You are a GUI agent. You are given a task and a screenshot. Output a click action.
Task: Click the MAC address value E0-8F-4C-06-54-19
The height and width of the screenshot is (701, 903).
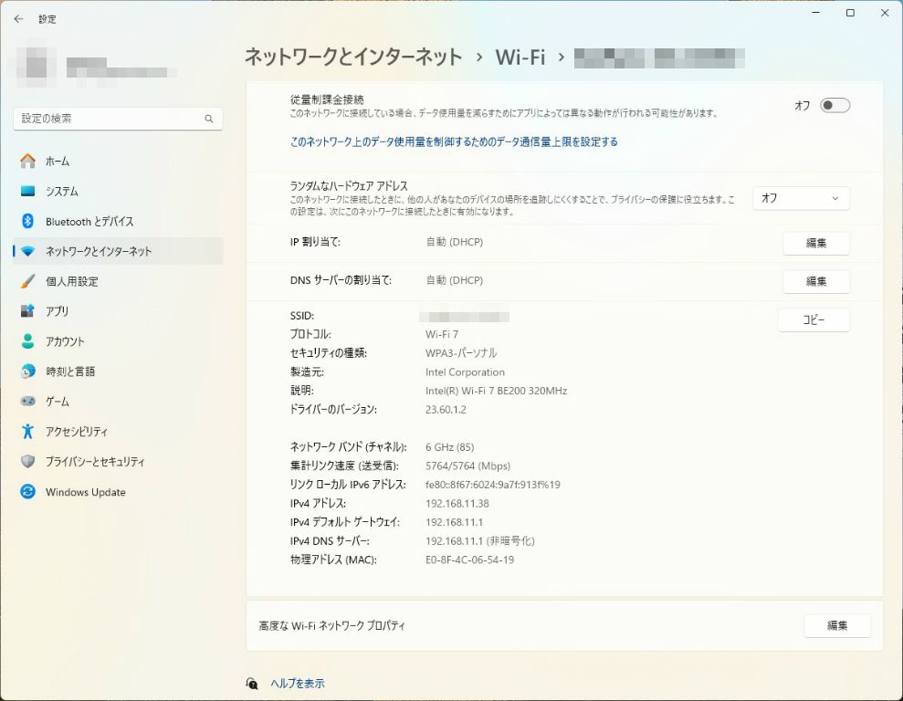pyautogui.click(x=470, y=560)
